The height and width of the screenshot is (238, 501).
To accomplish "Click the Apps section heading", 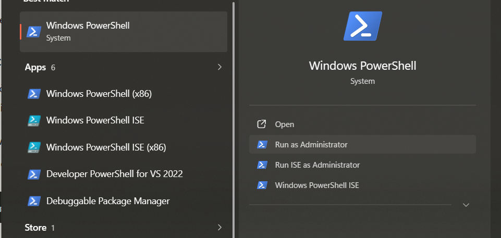I will pos(35,67).
